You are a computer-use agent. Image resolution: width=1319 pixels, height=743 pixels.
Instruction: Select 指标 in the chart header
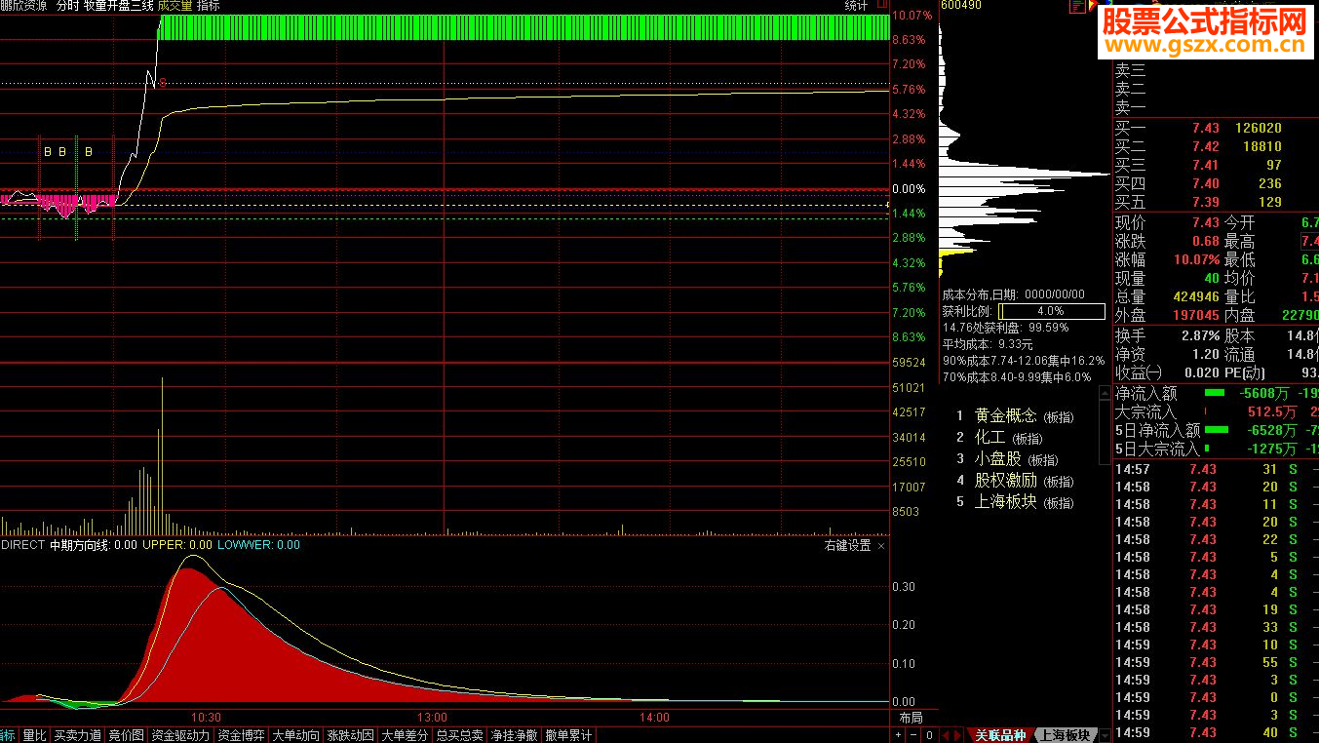[x=208, y=6]
